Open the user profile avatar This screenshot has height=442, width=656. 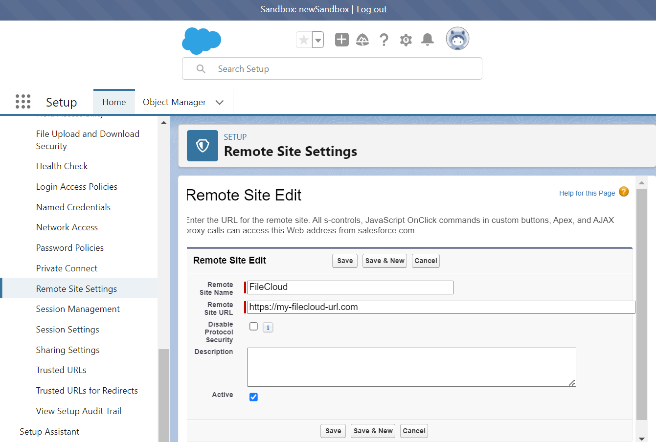457,39
